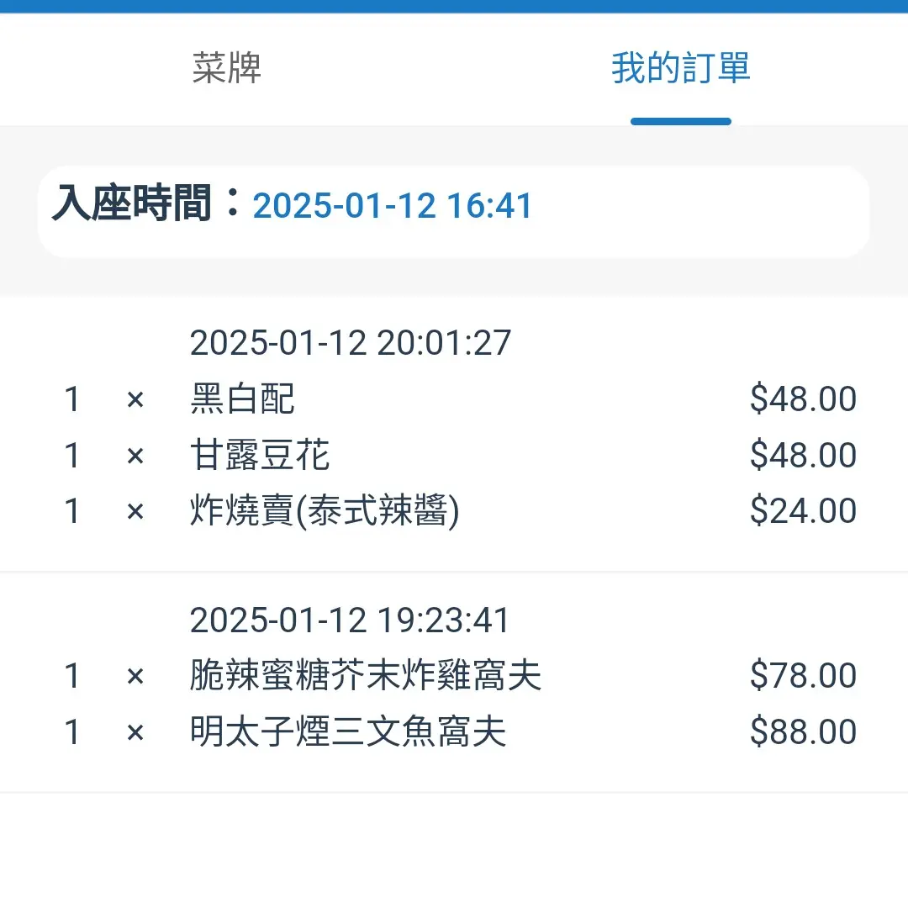Tap the $78.00 price
This screenshot has height=908, width=908.
[803, 676]
